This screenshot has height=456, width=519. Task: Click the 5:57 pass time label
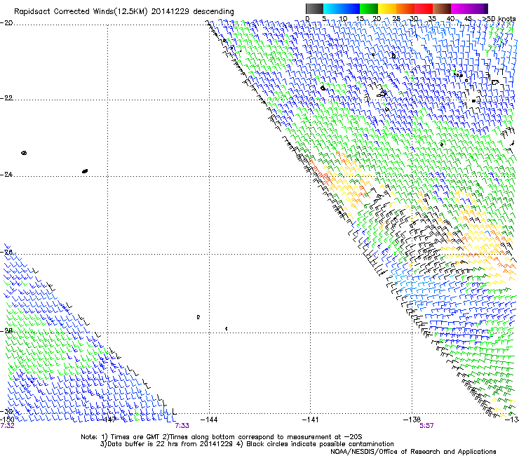tap(426, 426)
